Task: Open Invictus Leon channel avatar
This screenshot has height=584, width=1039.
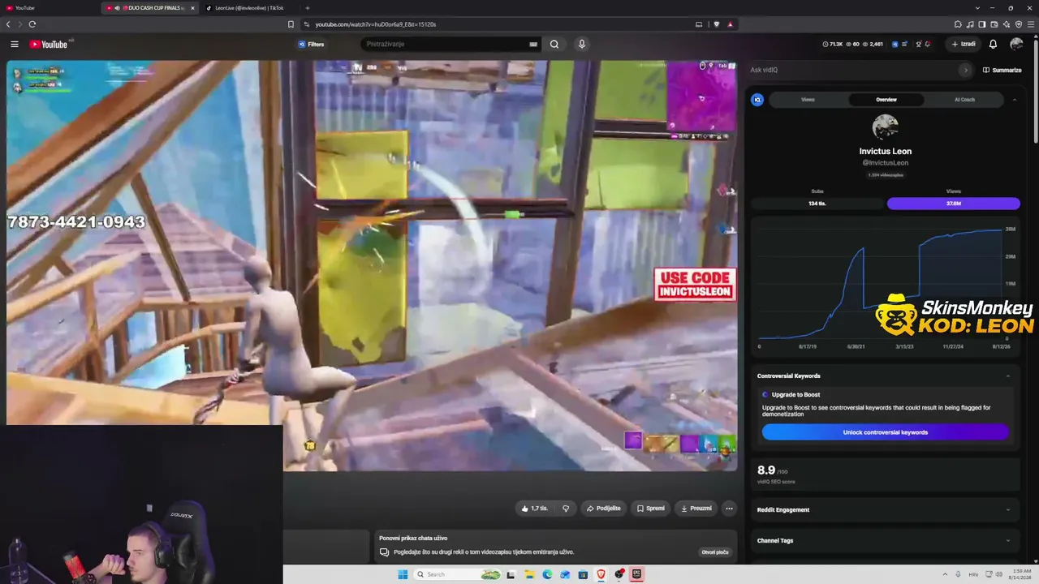Action: pyautogui.click(x=885, y=127)
